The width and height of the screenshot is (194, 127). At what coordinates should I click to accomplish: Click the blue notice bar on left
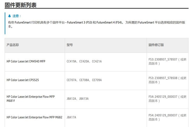[5, 23]
